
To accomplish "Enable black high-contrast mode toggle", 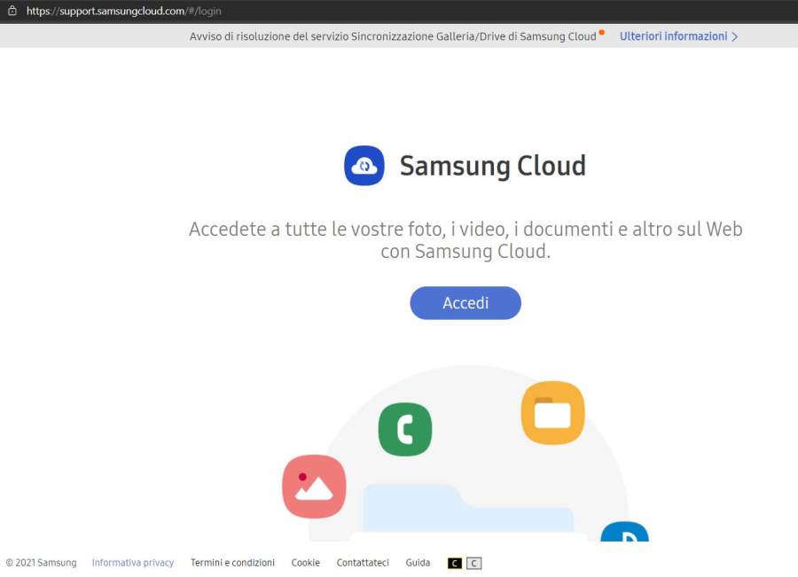I will pos(455,563).
